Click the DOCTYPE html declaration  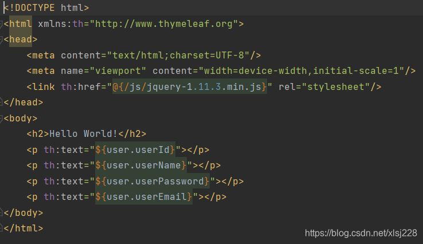click(x=46, y=8)
